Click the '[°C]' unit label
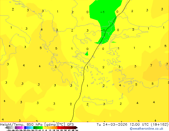169x131 pixels. (x=62, y=125)
